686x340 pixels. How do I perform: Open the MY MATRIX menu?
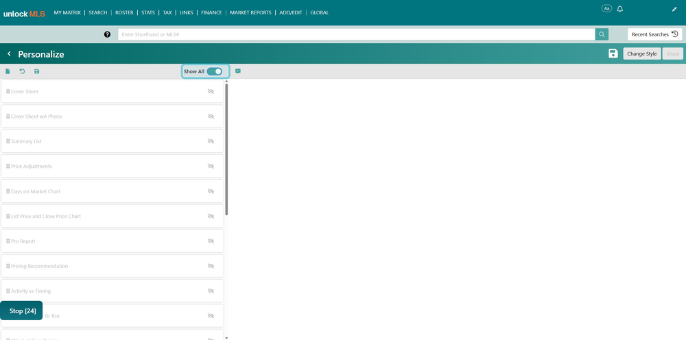[x=67, y=12]
